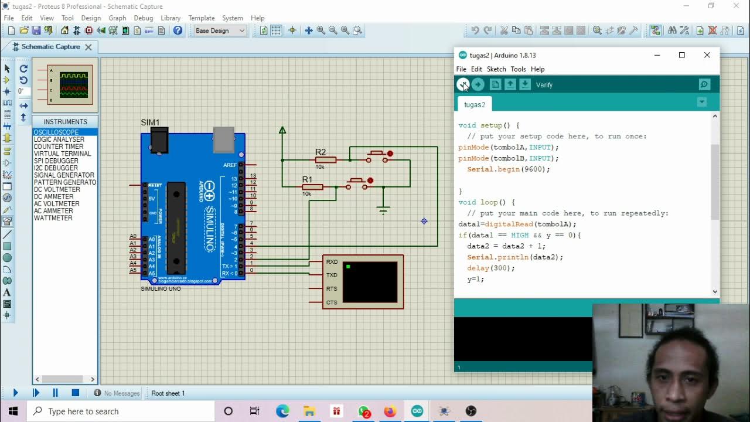This screenshot has width=750, height=422.
Task: Click the Proteus Home Page icon
Action: click(64, 30)
